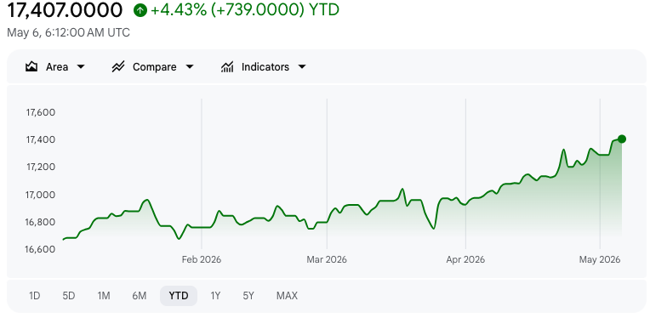Image resolution: width=650 pixels, height=318 pixels.
Task: Open the Compare dropdown arrow
Action: (x=190, y=67)
